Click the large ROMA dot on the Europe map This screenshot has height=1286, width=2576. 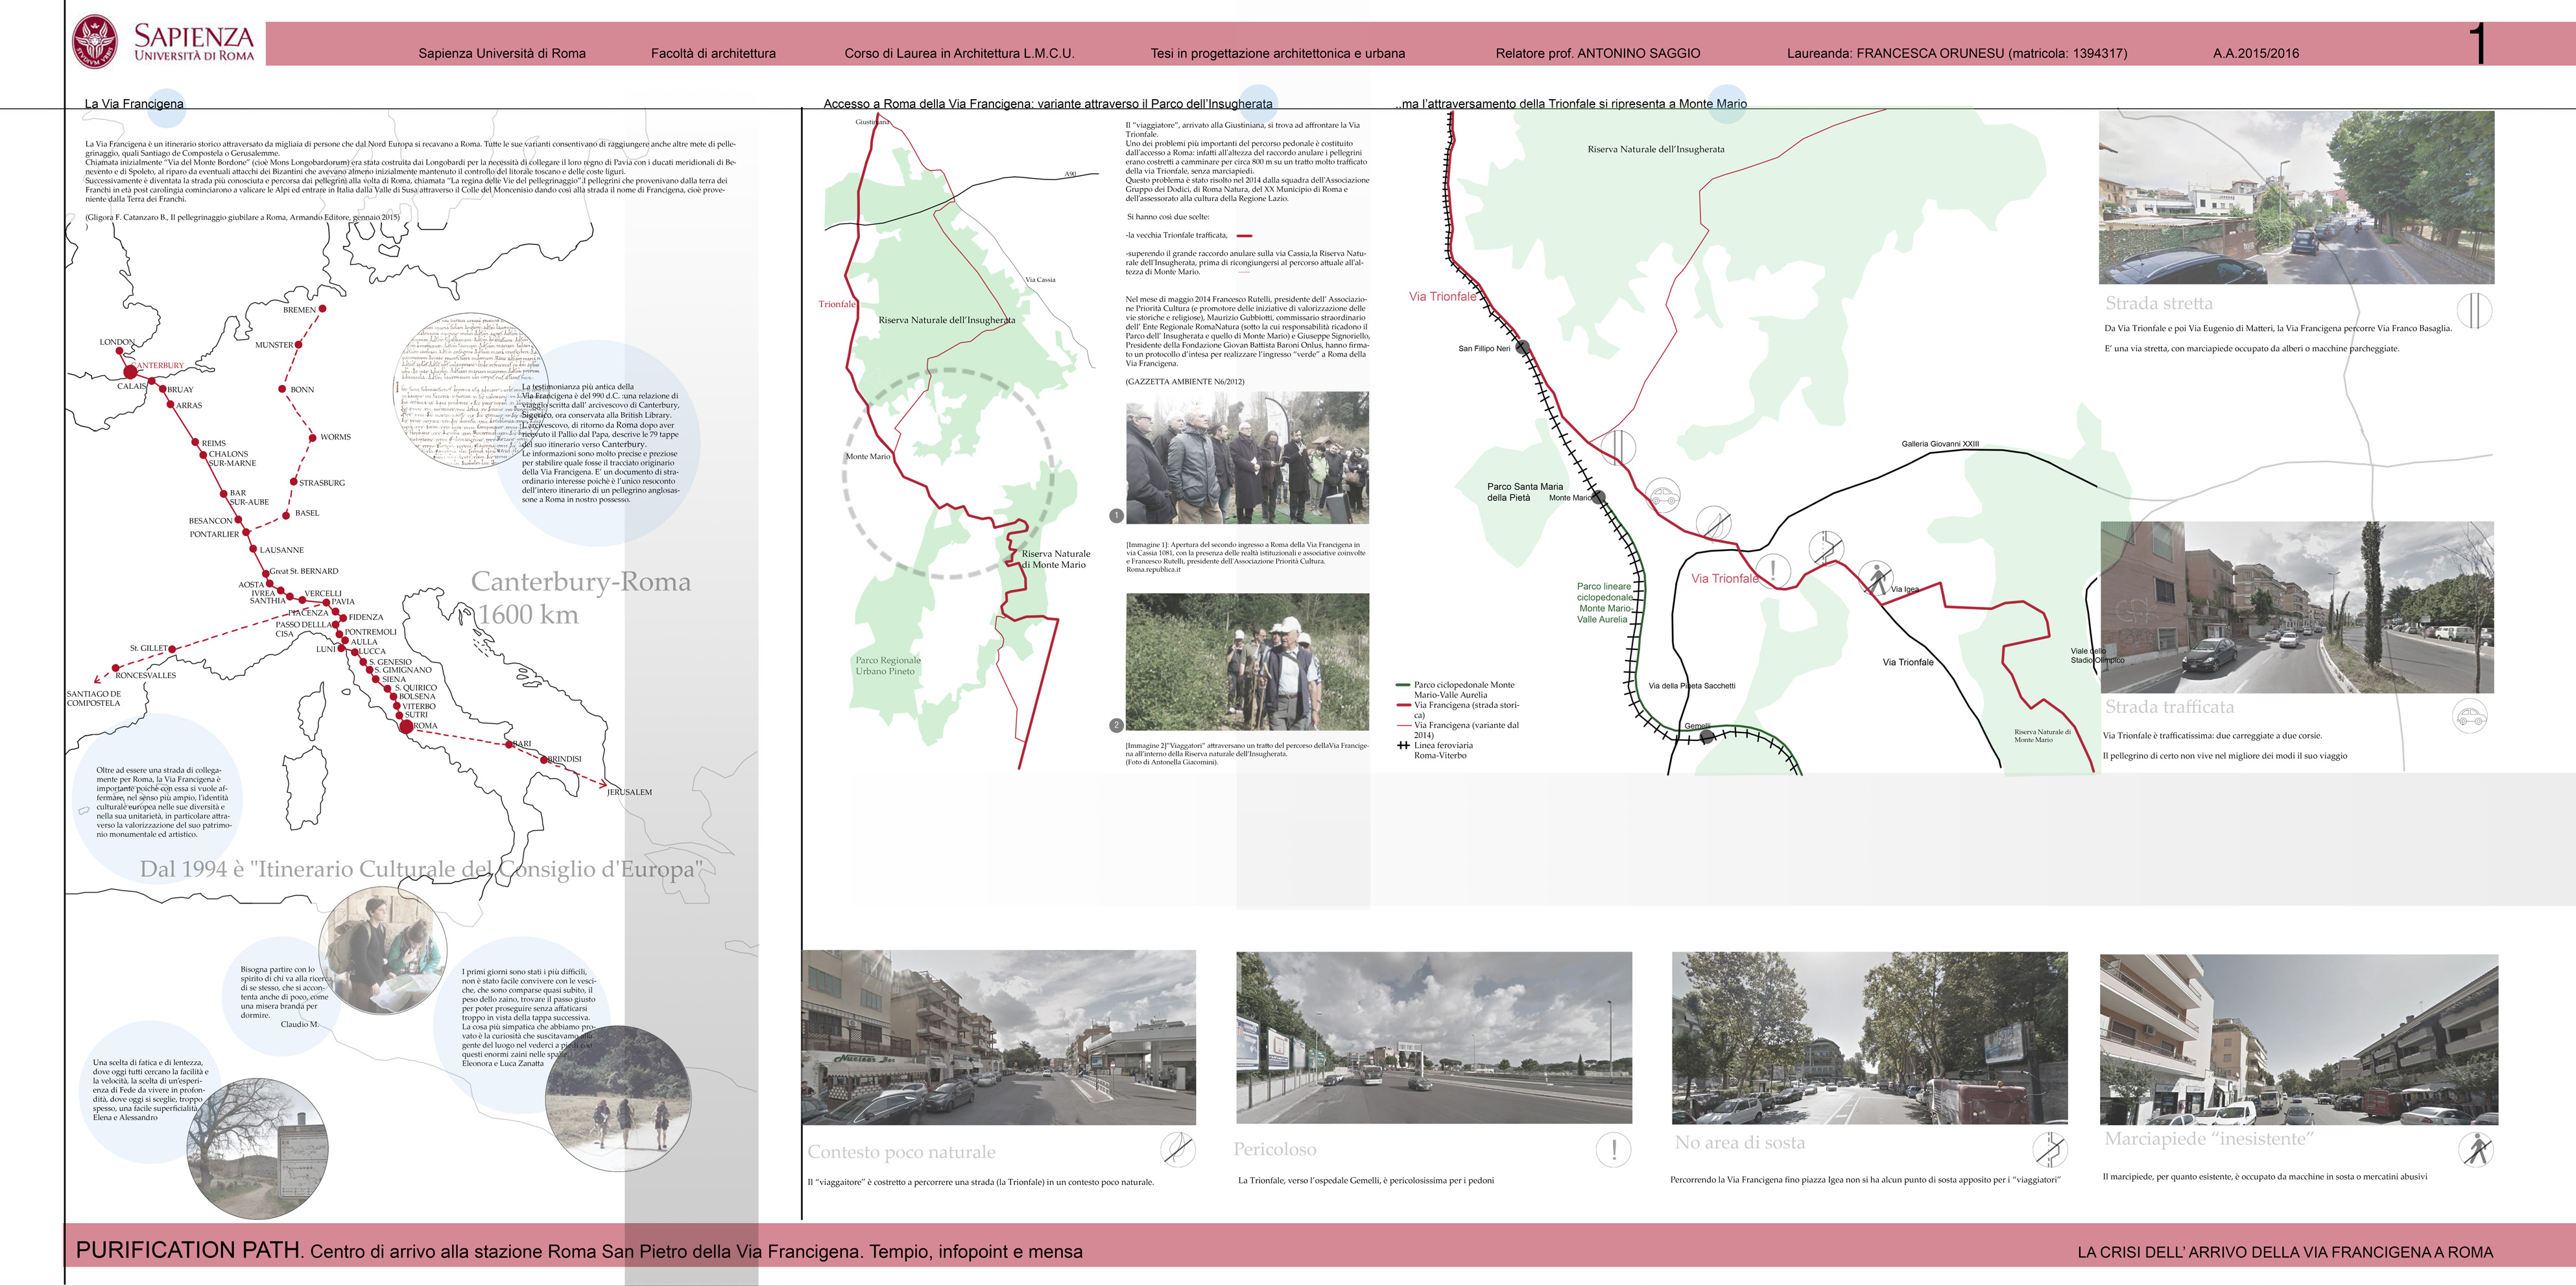tap(406, 727)
